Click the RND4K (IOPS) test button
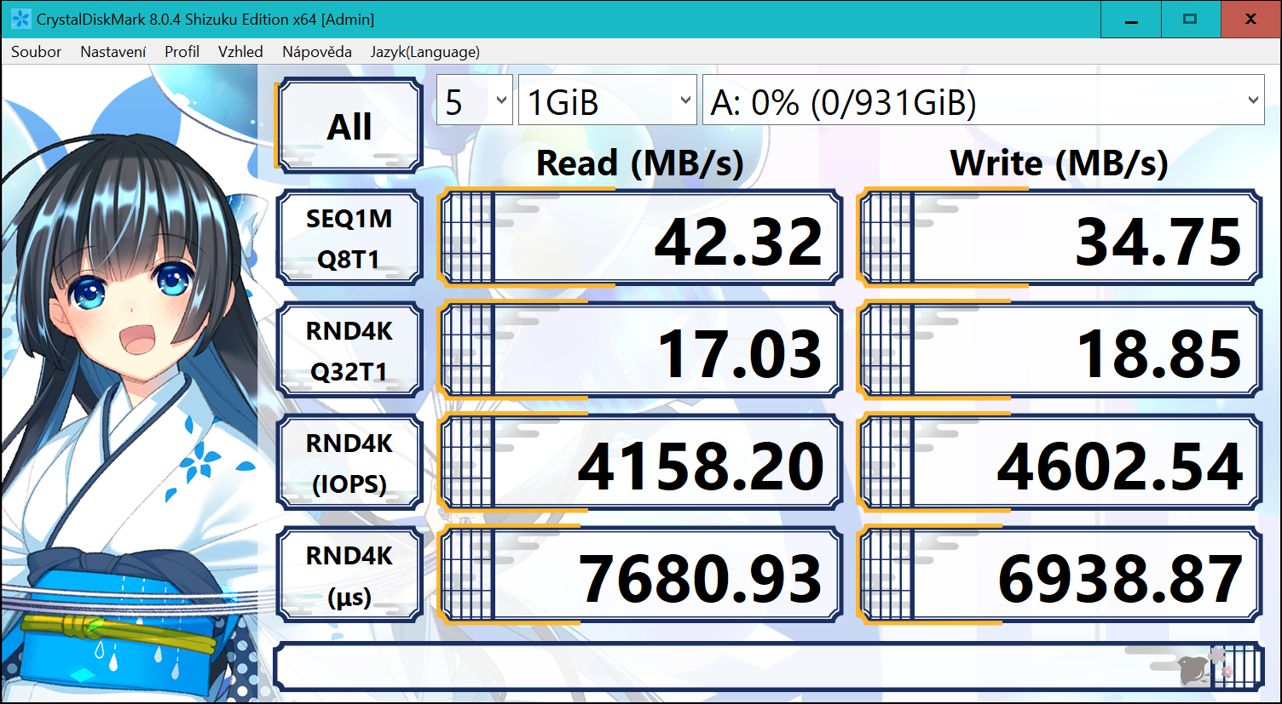 pos(349,463)
